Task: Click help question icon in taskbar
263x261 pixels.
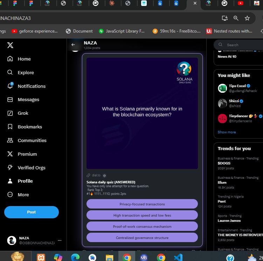Action: click(230, 258)
